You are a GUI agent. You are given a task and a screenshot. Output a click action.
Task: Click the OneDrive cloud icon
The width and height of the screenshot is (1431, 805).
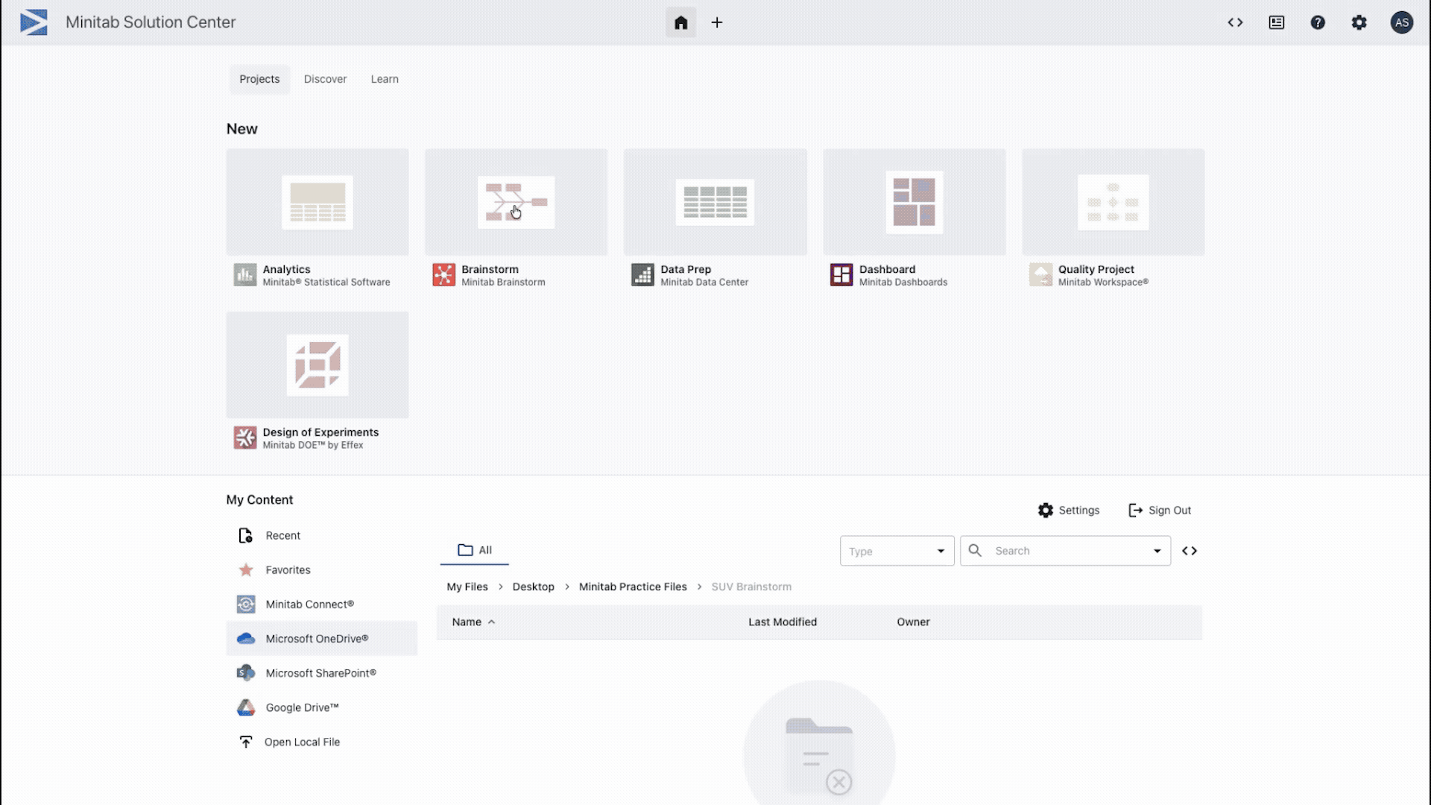point(246,639)
